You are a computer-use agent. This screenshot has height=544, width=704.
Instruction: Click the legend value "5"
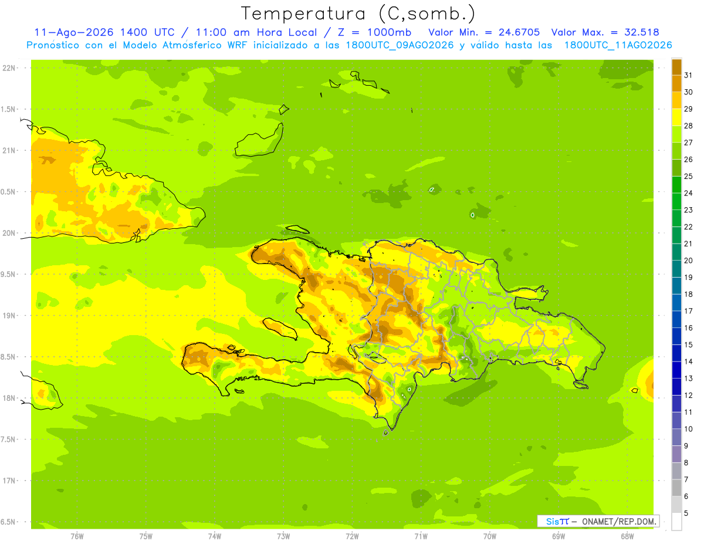(686, 513)
